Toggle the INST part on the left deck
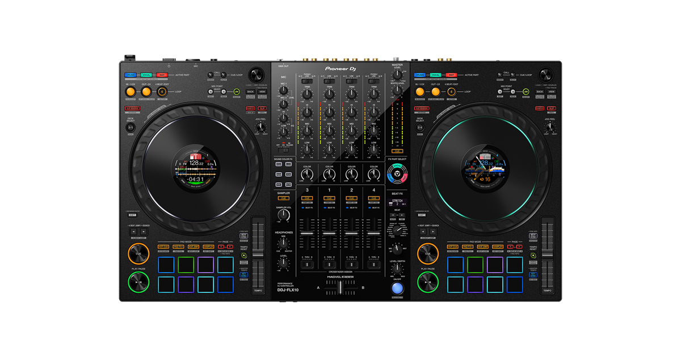The width and height of the screenshot is (681, 357). (162, 75)
